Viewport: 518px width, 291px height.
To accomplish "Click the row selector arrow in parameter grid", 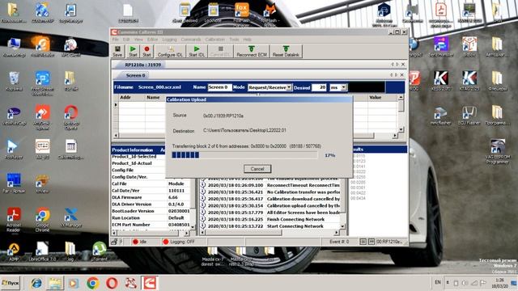I will 116,105.
